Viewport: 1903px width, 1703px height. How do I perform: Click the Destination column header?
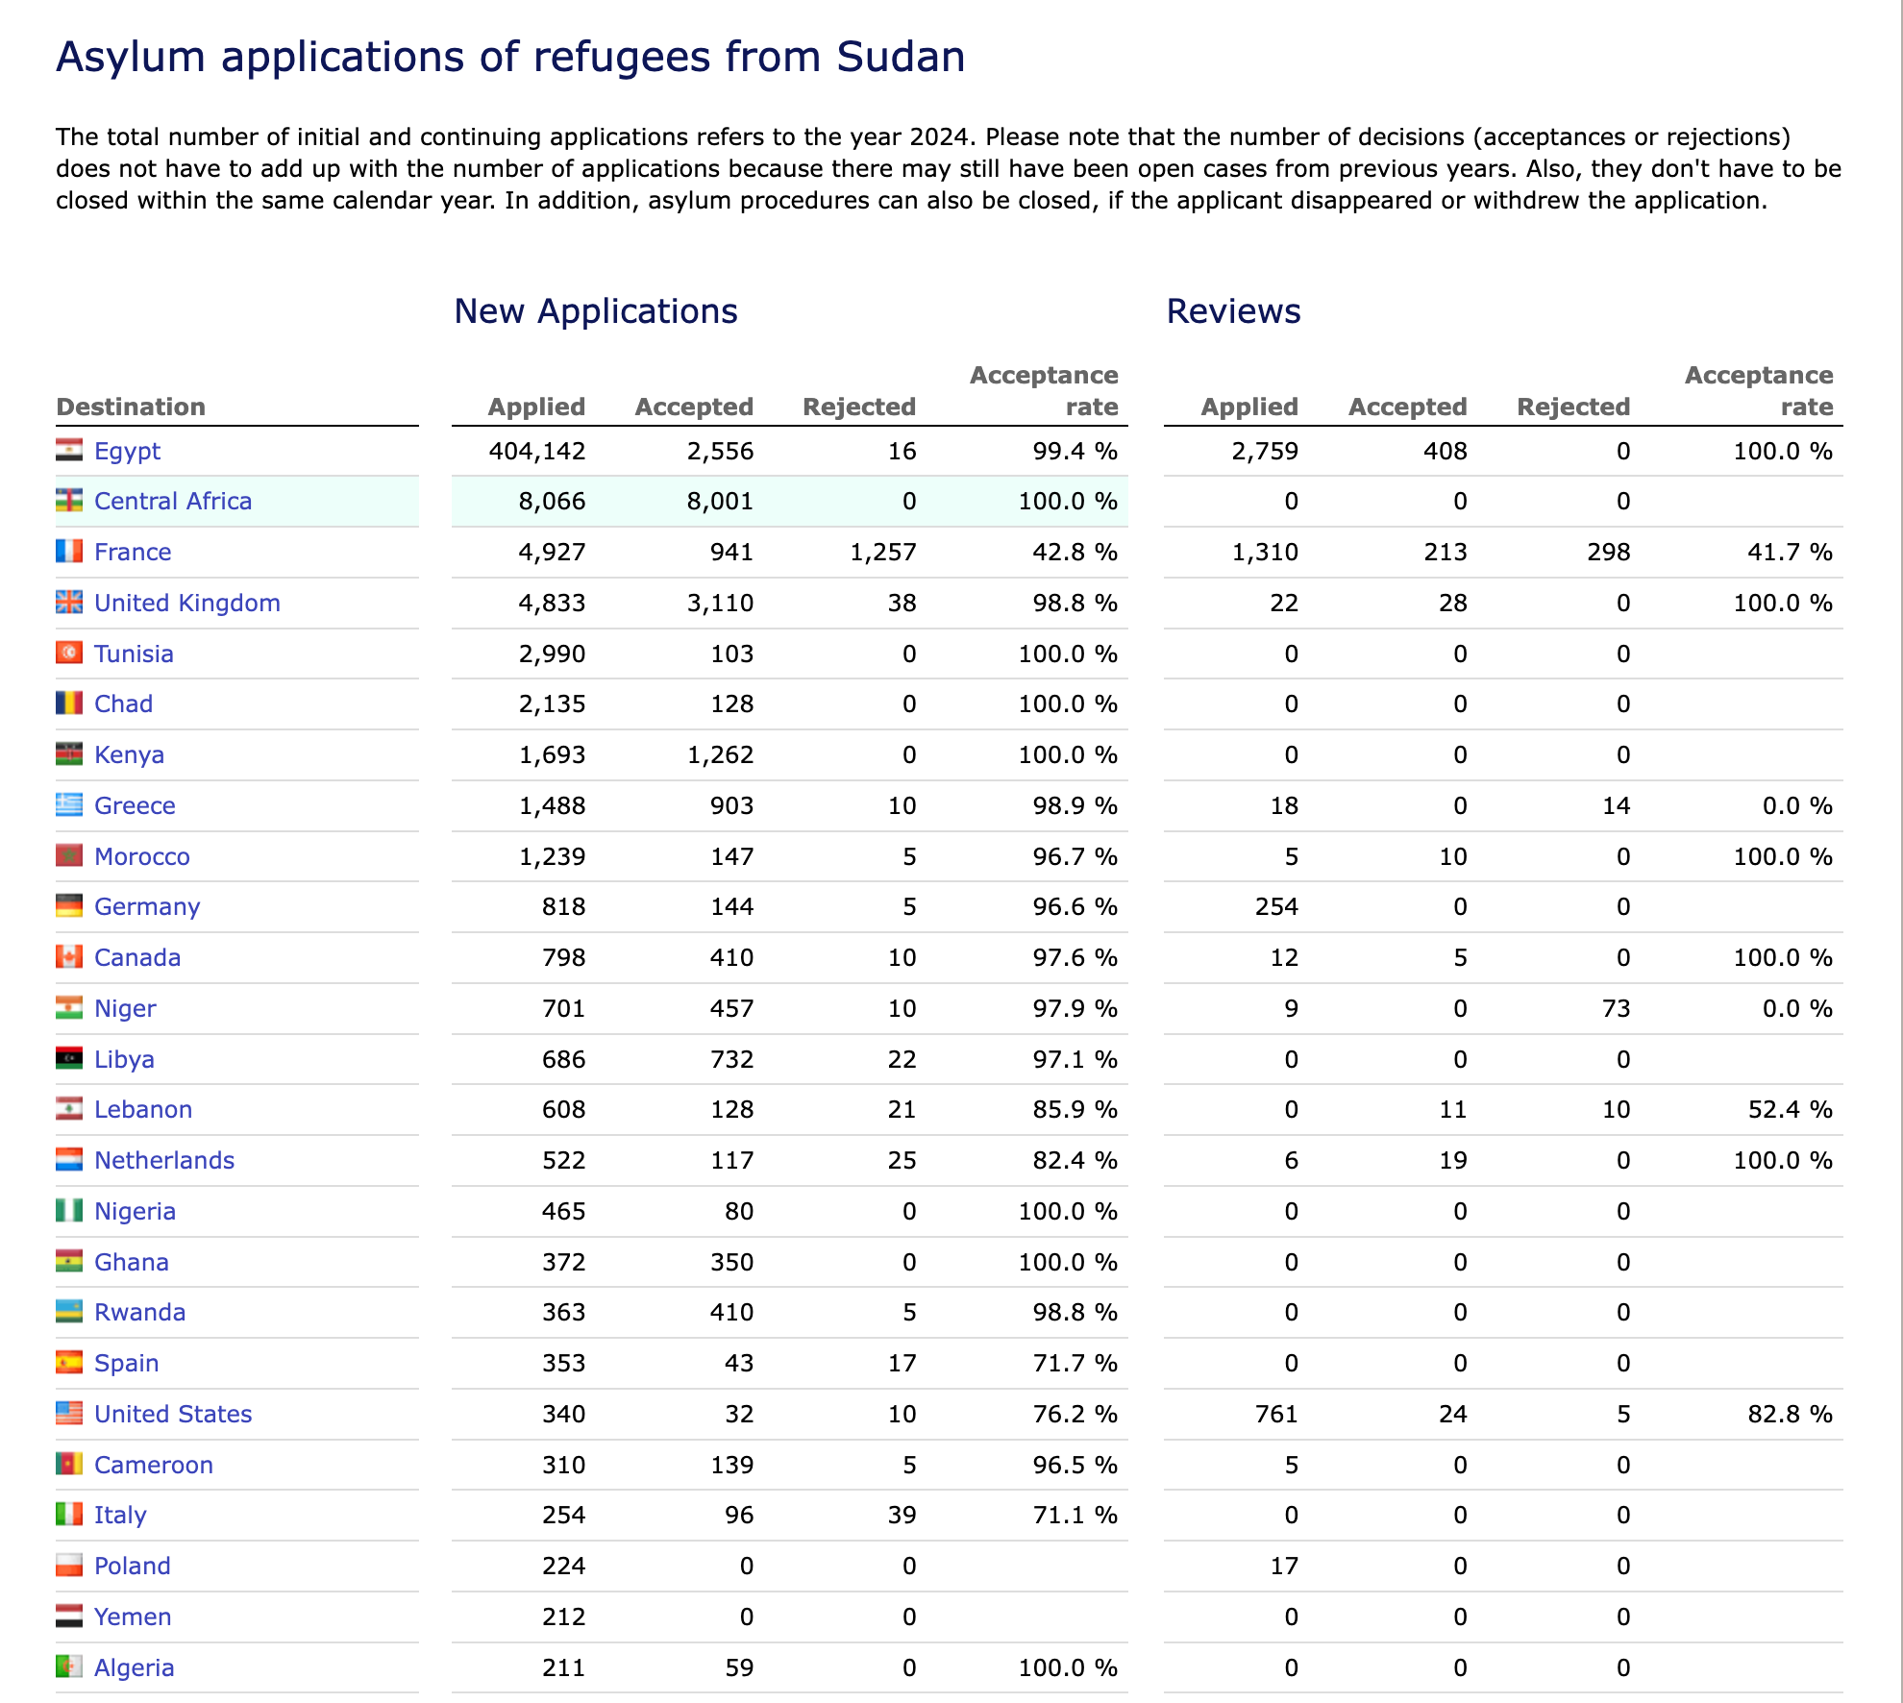pyautogui.click(x=131, y=407)
